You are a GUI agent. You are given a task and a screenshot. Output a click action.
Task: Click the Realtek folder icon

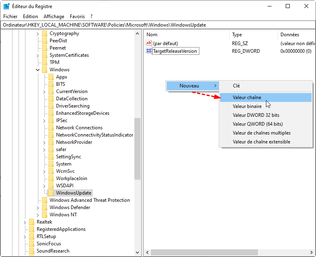31,222
